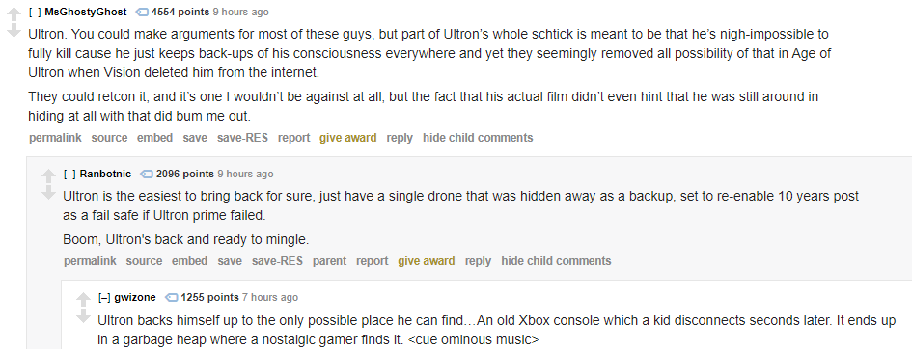The height and width of the screenshot is (349, 912).
Task: Open the Ranbotnic user profile link
Action: [105, 174]
